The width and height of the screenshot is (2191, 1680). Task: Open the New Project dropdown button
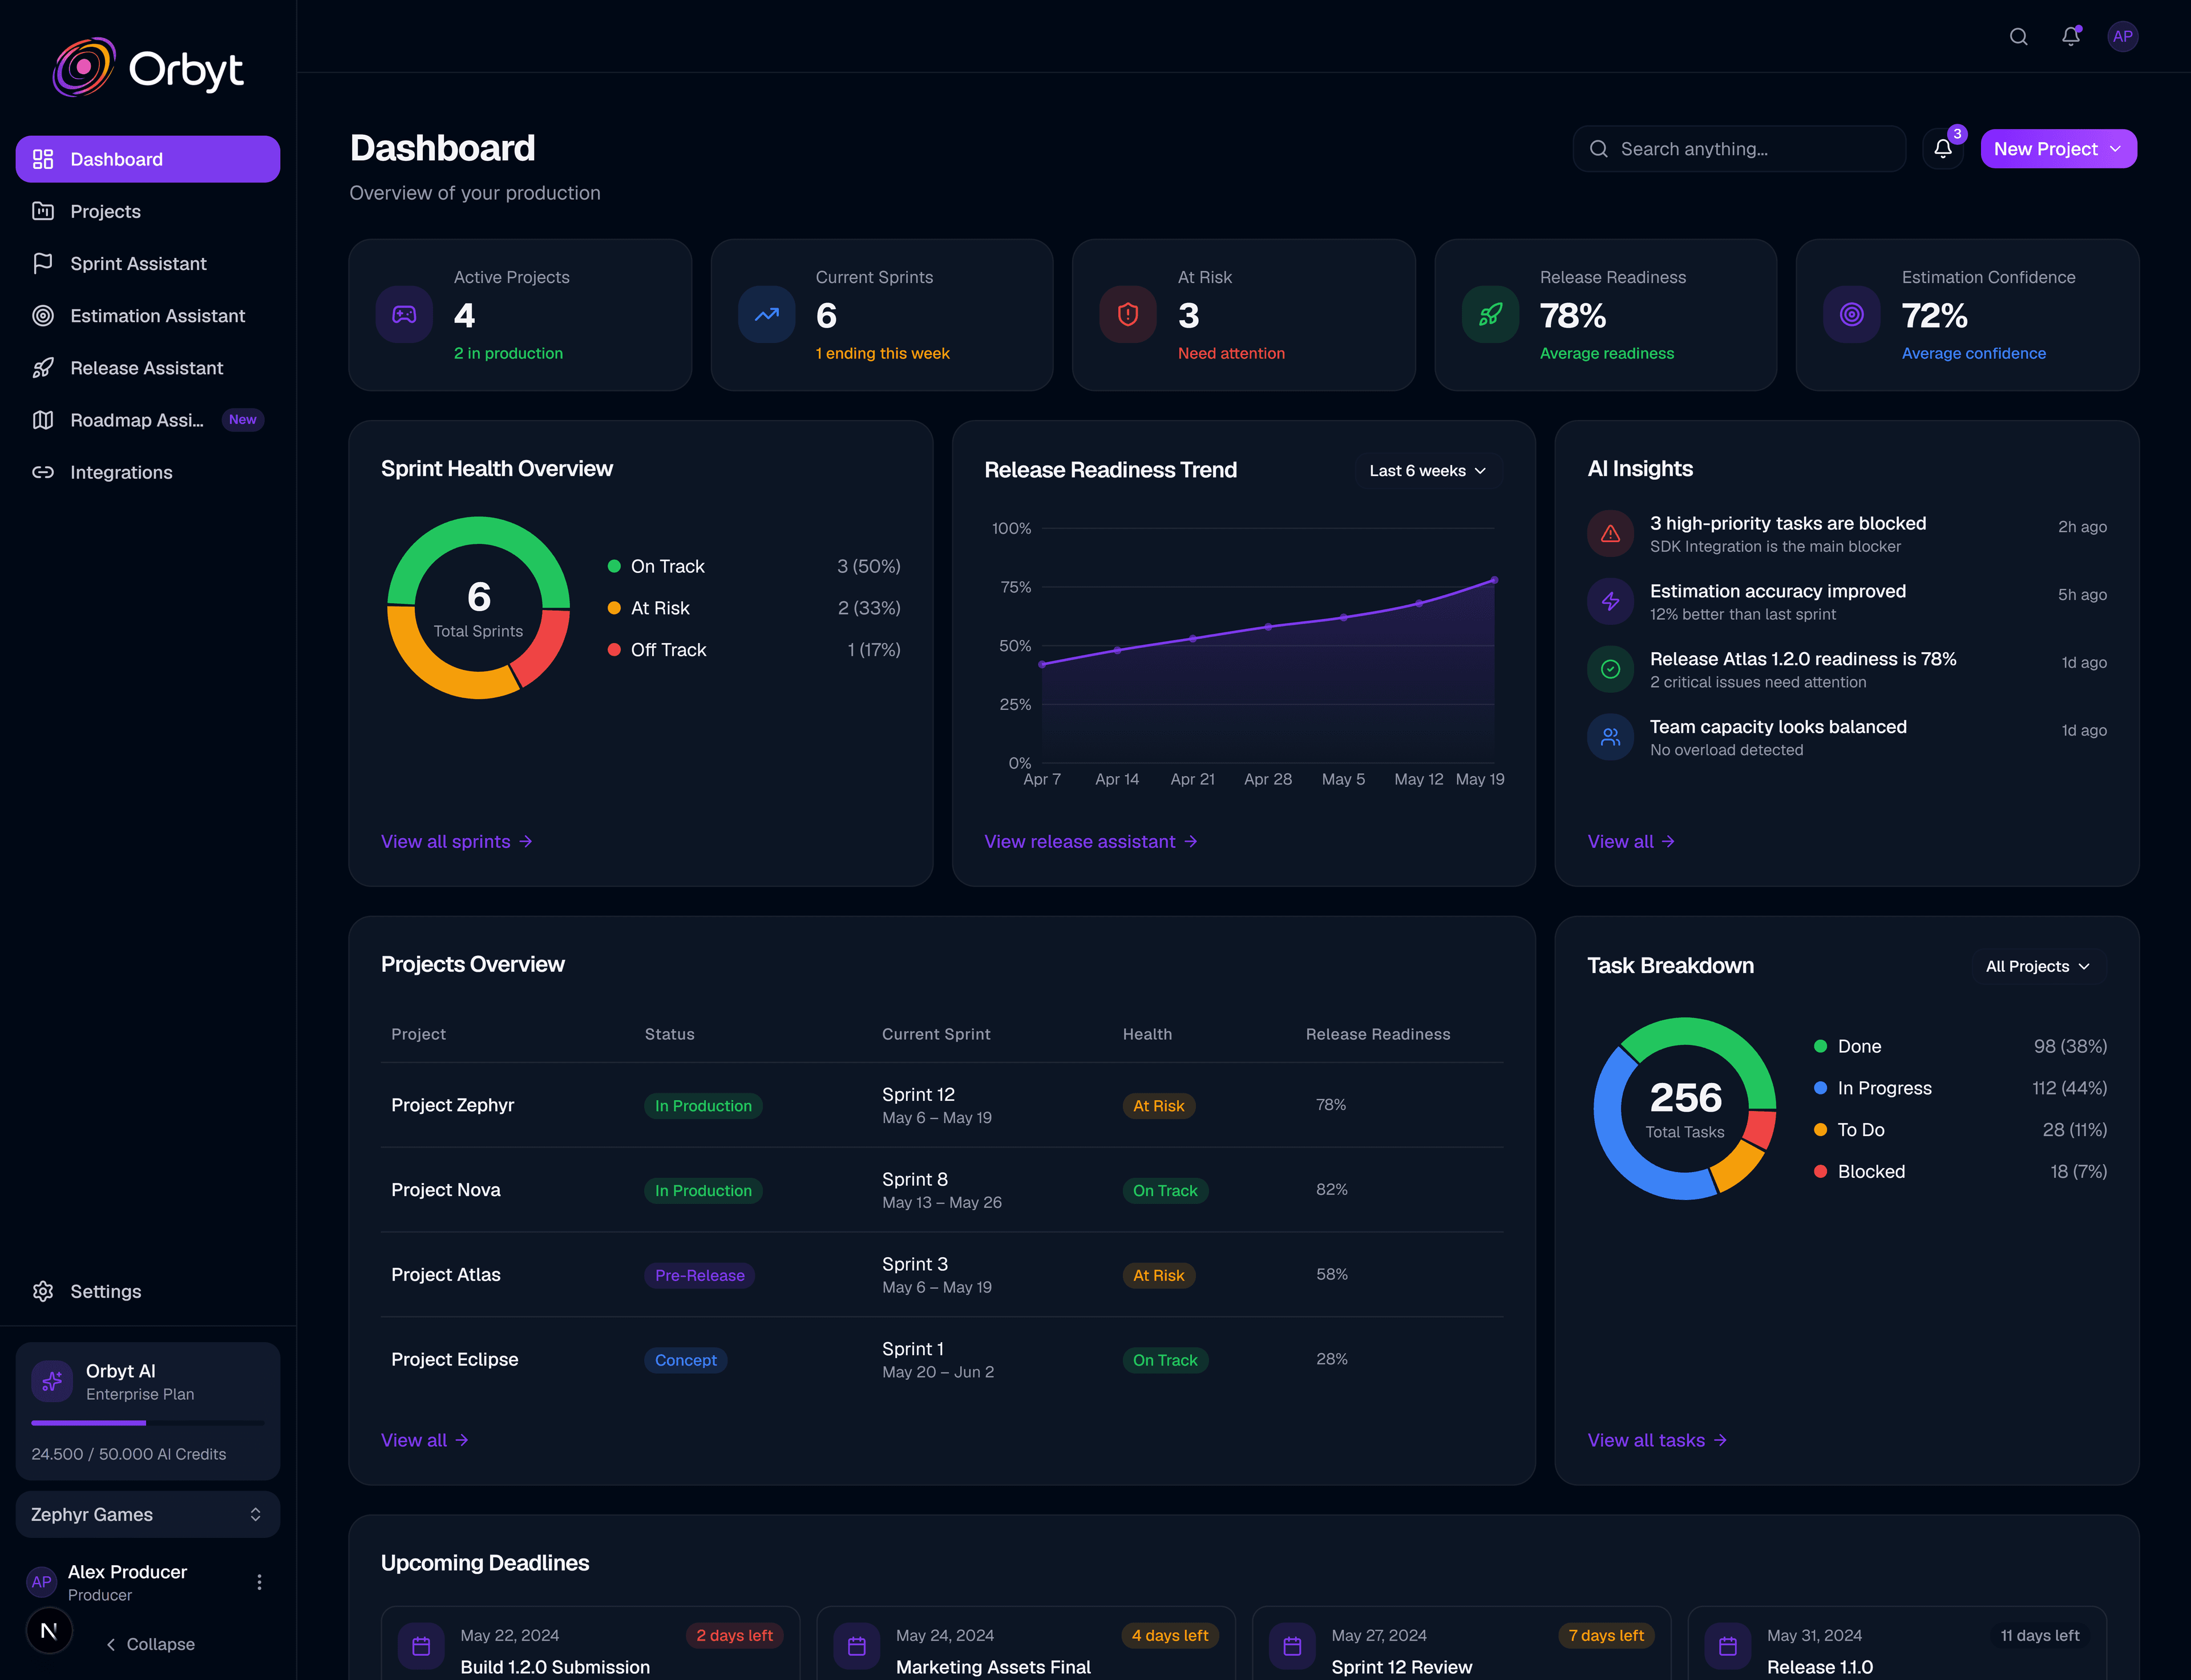[2058, 149]
